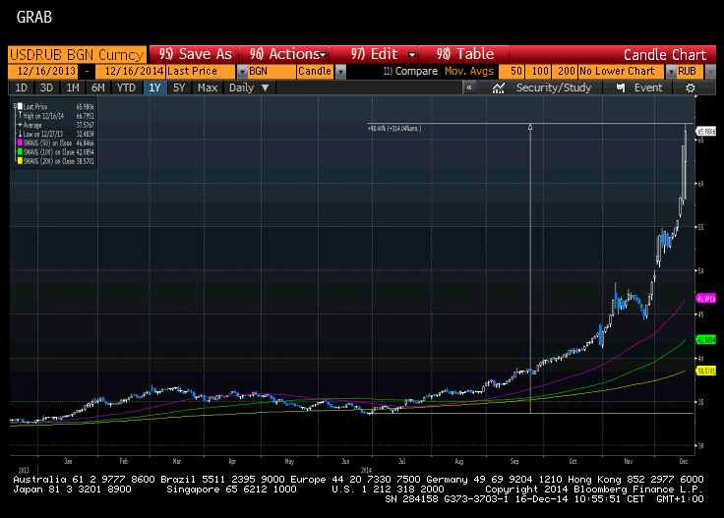Click the start date field 12/16/2013
Screen dimensions: 724x518
[44, 72]
